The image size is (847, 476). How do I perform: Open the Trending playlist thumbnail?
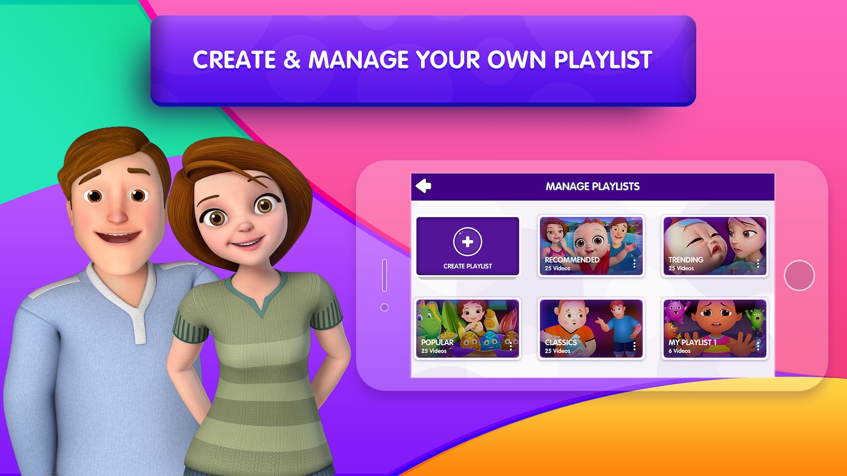pos(715,246)
